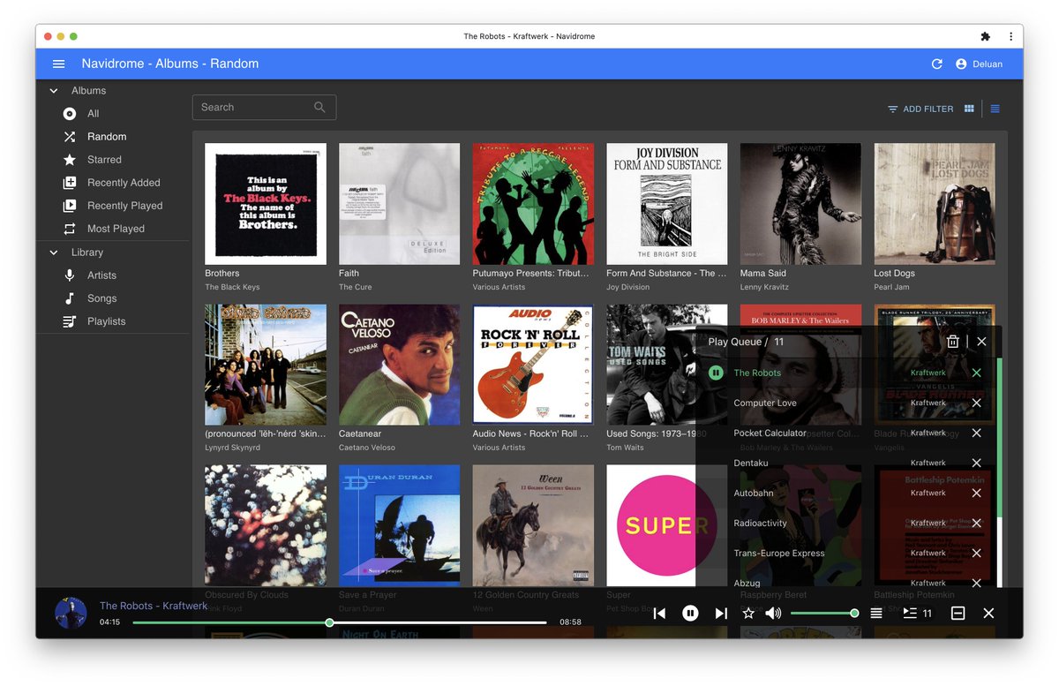Switch to grid view
Image resolution: width=1059 pixels, height=686 pixels.
point(969,109)
